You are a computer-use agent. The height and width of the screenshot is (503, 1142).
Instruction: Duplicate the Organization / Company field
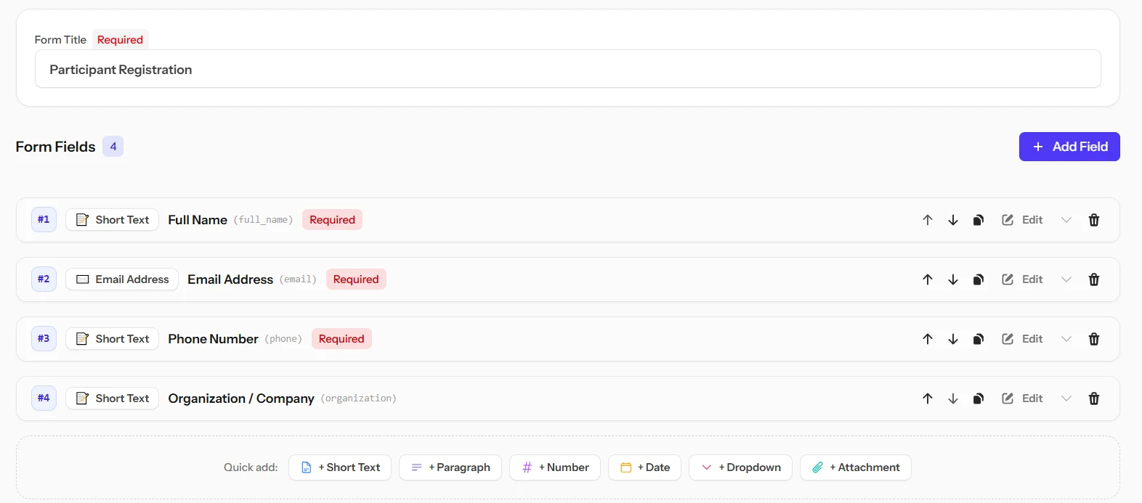(x=979, y=398)
